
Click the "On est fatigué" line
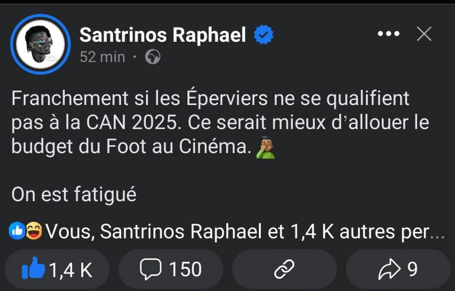pyautogui.click(x=74, y=195)
